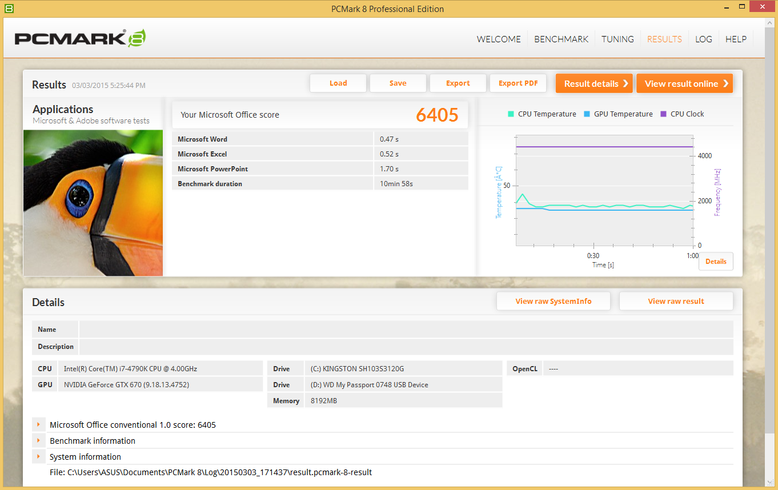Screen dimensions: 778x490
Task: Open the LOG tab
Action: 704,39
